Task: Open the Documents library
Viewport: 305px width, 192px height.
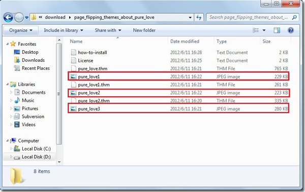Action: pyautogui.click(x=34, y=92)
